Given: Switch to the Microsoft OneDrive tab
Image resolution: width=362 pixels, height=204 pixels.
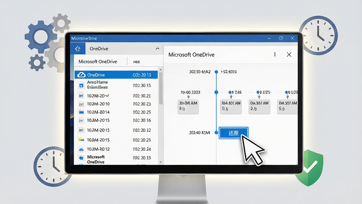Looking at the screenshot, I should [98, 62].
